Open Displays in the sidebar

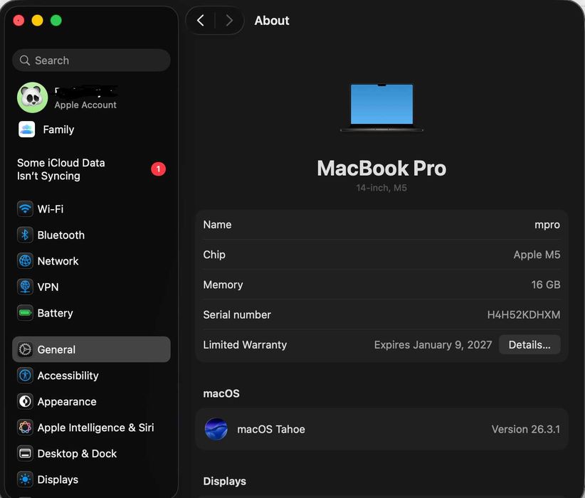(x=91, y=480)
